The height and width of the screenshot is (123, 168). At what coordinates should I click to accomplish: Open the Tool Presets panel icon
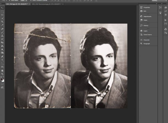160,7
